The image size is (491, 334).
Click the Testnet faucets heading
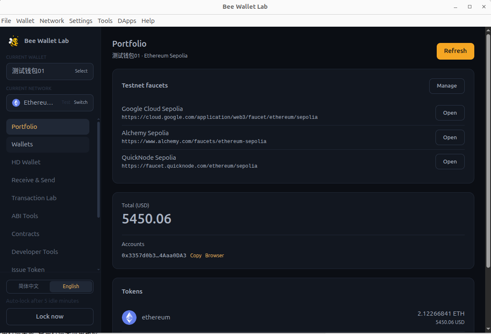144,86
